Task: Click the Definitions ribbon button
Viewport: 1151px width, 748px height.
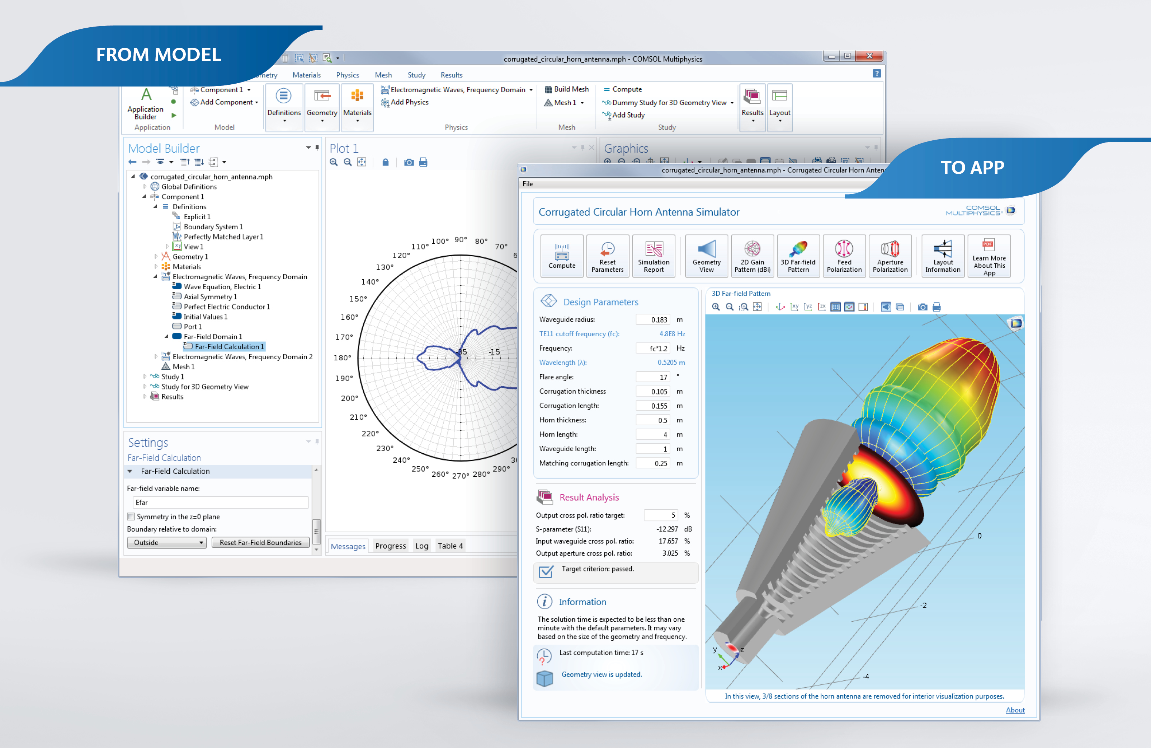Action: coord(284,107)
